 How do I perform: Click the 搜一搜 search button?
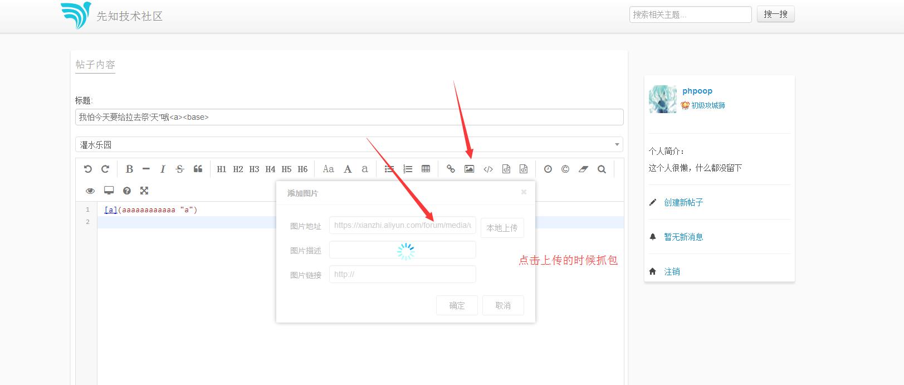[776, 14]
